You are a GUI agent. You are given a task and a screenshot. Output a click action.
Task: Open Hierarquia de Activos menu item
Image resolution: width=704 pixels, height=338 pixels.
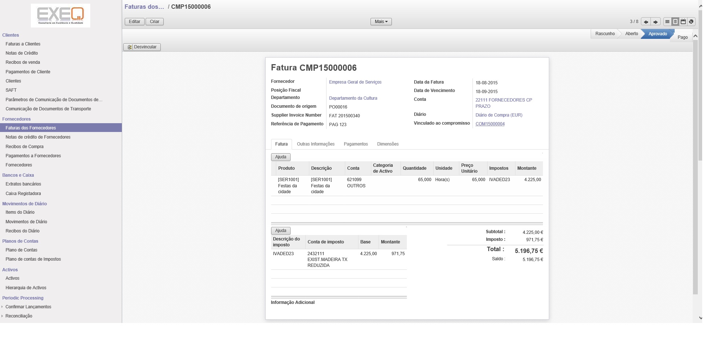26,288
